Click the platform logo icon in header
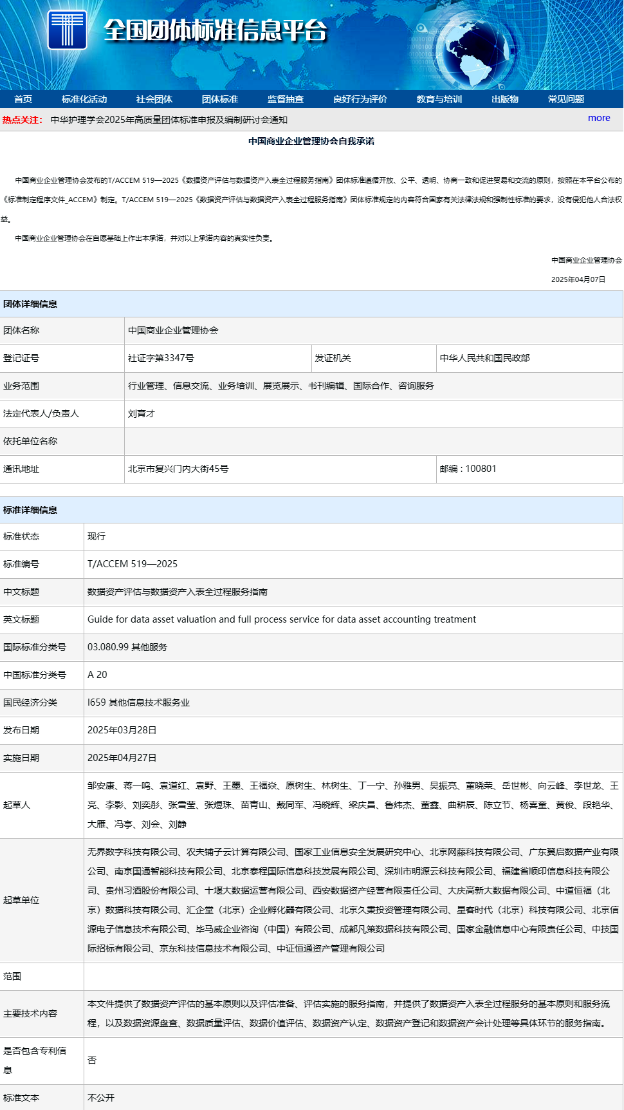624x1110 pixels. (68, 30)
